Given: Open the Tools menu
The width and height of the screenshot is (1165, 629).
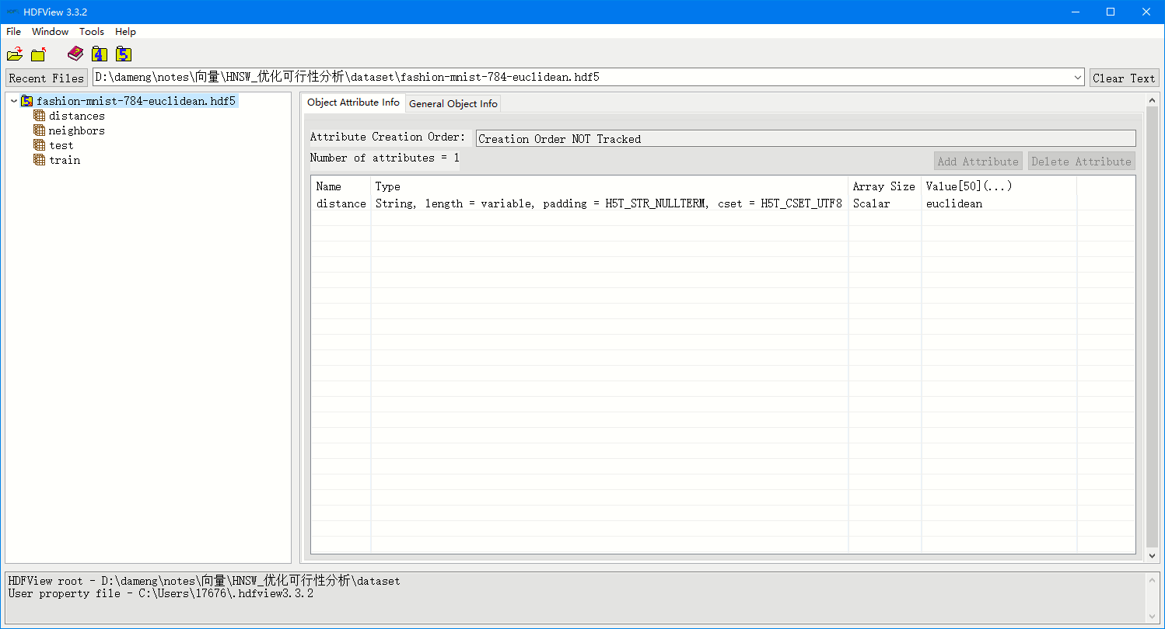Looking at the screenshot, I should point(92,32).
